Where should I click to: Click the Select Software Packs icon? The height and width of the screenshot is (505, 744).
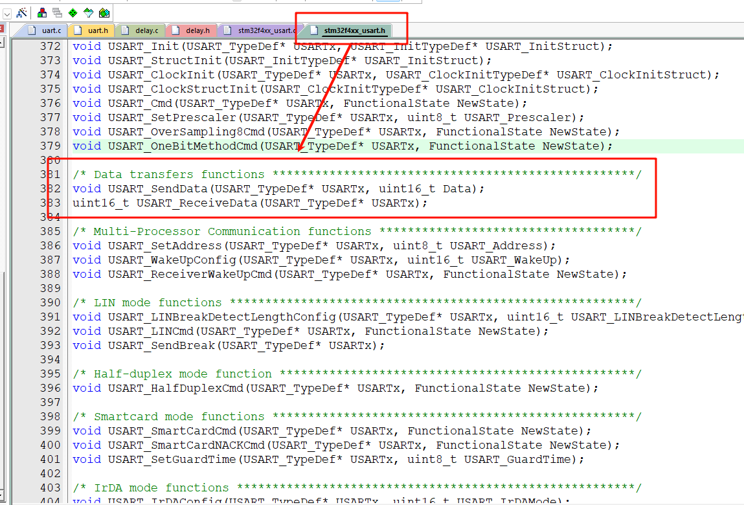[x=89, y=13]
